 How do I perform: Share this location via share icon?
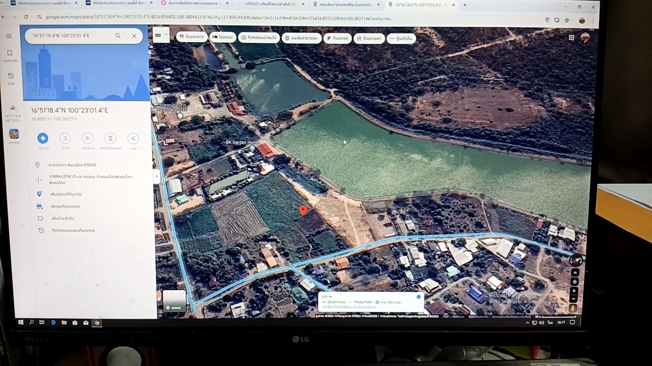click(x=132, y=138)
